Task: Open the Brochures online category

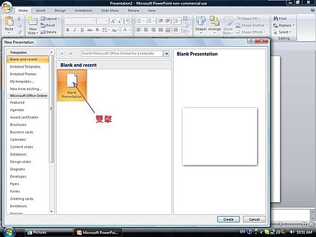Action: [18, 125]
